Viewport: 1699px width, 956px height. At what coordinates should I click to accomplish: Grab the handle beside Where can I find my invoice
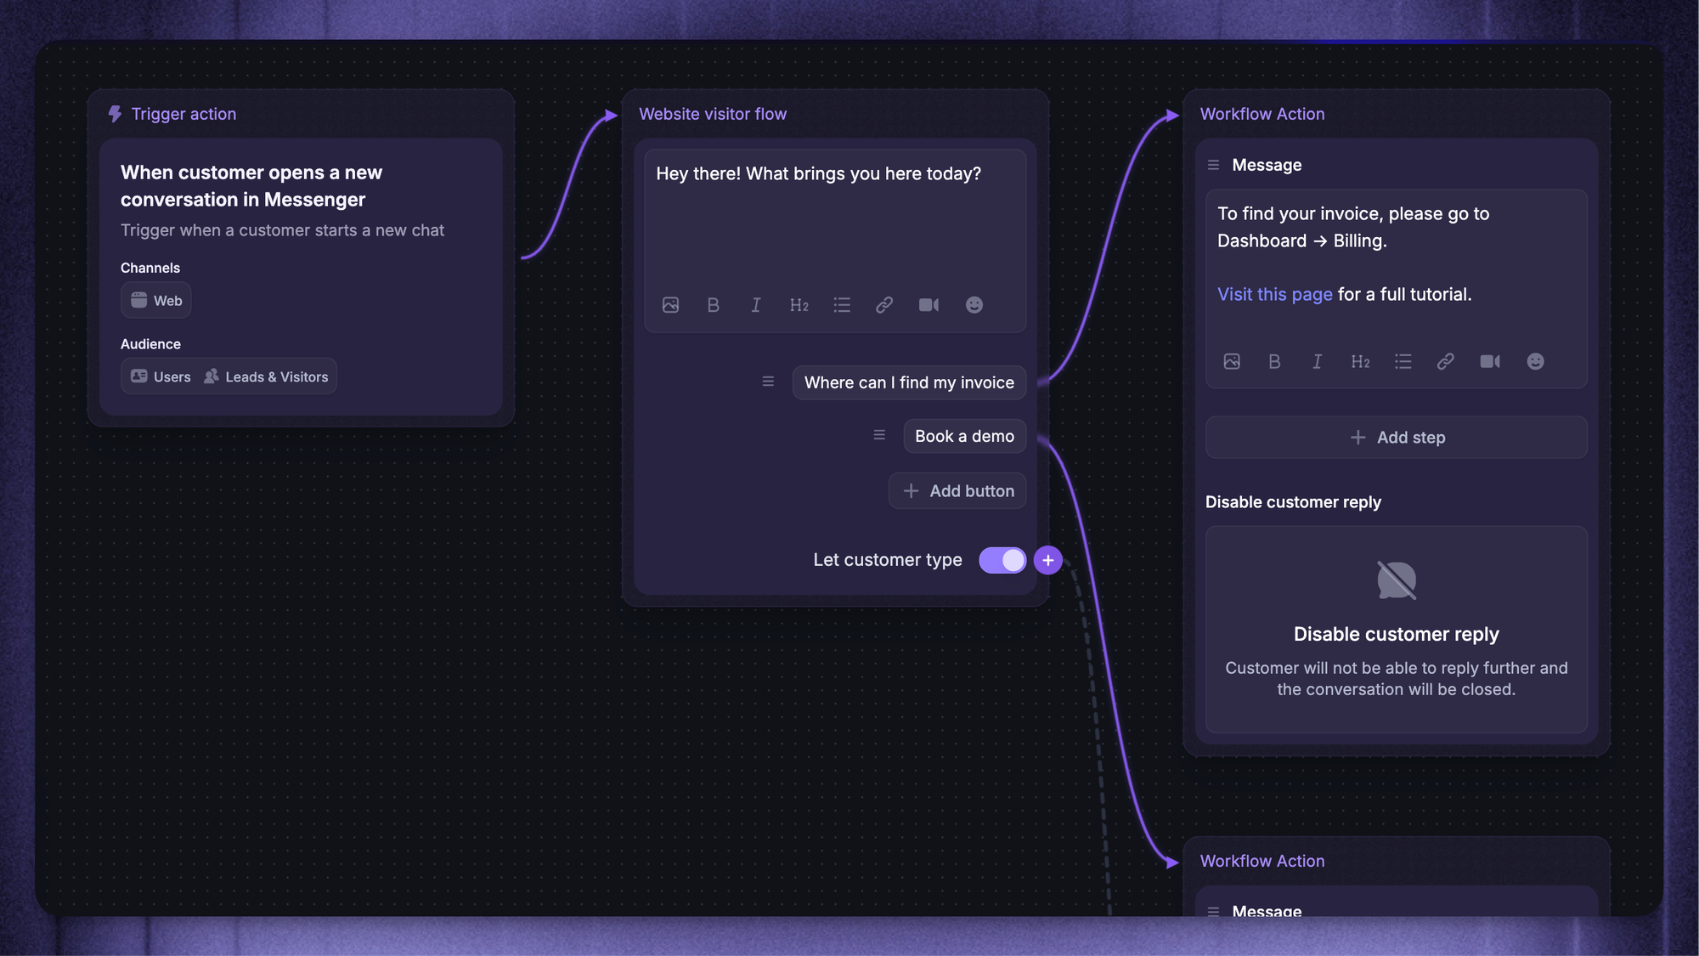(768, 382)
